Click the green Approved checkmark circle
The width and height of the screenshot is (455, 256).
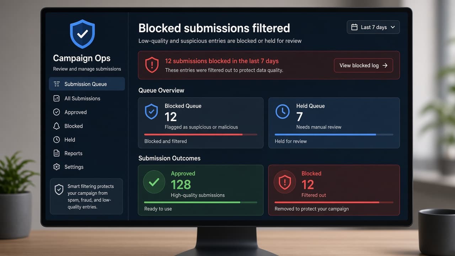(154, 182)
